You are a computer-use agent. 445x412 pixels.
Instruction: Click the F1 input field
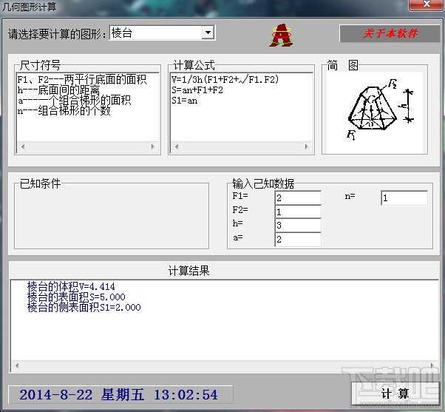point(298,198)
